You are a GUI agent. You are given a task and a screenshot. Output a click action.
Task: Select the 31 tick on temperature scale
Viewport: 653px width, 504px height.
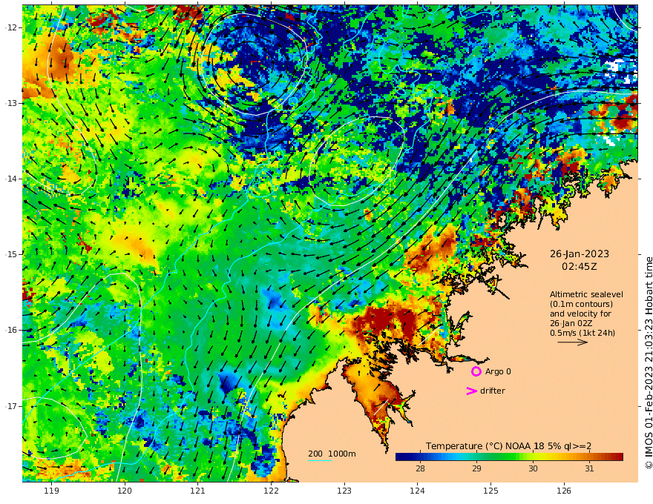point(589,468)
